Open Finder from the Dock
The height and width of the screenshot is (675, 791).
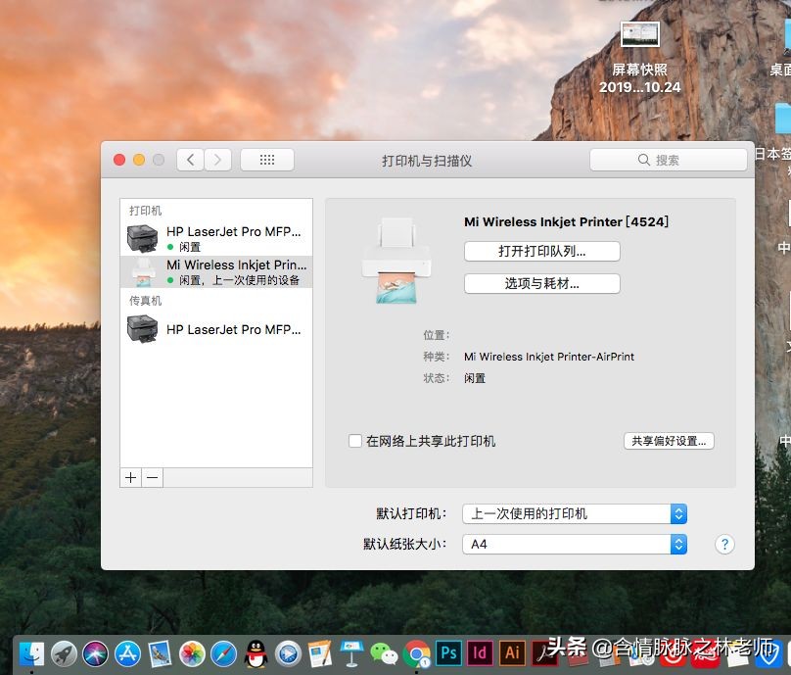(x=31, y=653)
